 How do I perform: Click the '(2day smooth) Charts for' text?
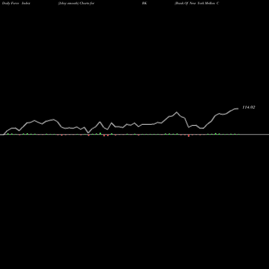[x=76, y=3]
